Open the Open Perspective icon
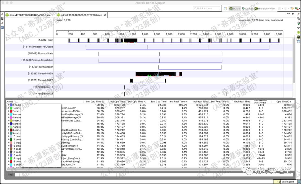 tap(225, 9)
